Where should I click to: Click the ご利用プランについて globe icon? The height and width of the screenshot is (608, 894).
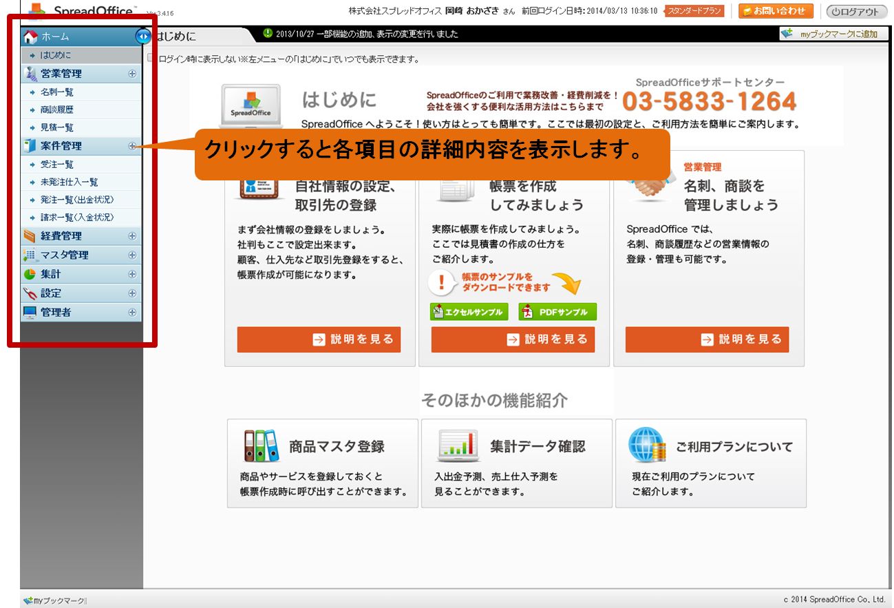647,445
